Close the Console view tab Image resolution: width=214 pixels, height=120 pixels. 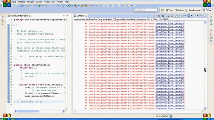click(x=86, y=16)
